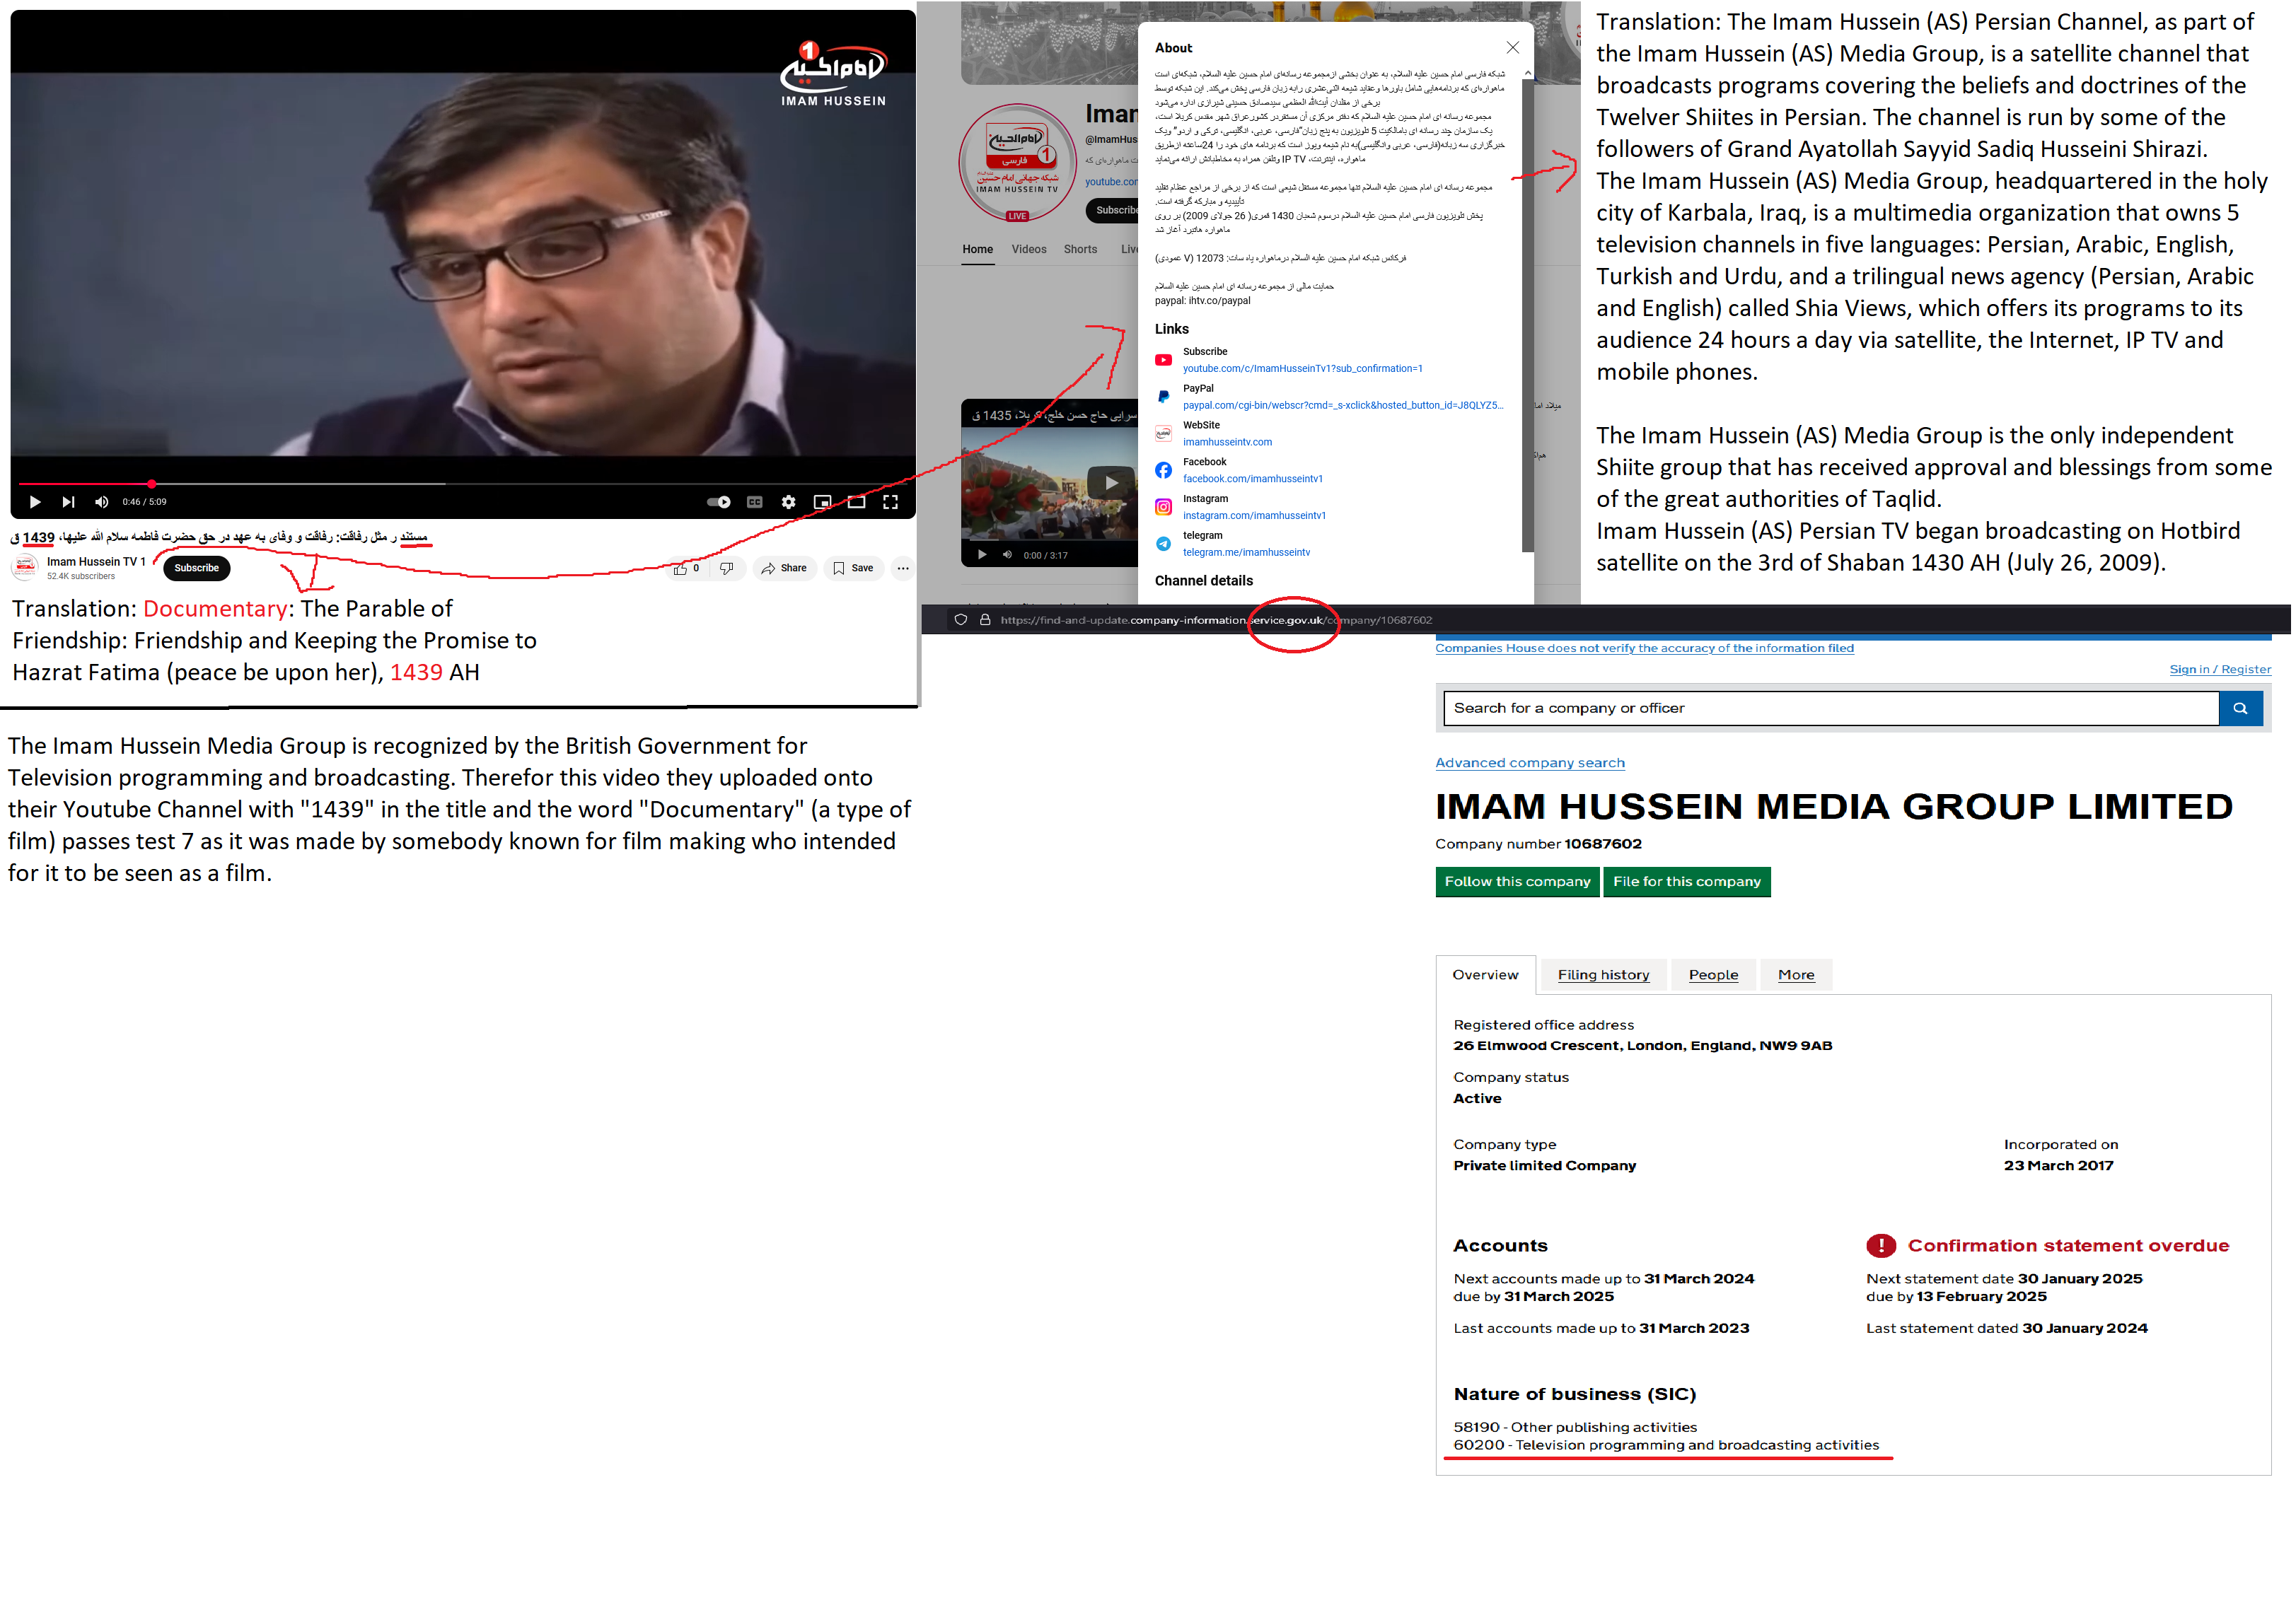This screenshot has height=1598, width=2296.
Task: Click the browser address bar URL
Action: click(1216, 621)
